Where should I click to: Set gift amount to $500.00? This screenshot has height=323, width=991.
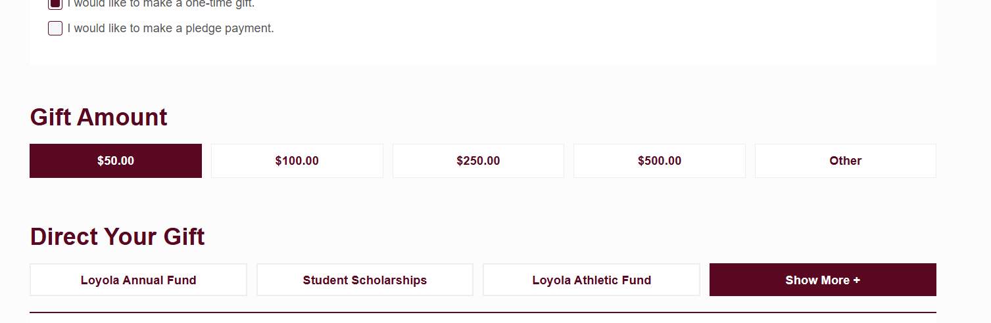pos(660,161)
